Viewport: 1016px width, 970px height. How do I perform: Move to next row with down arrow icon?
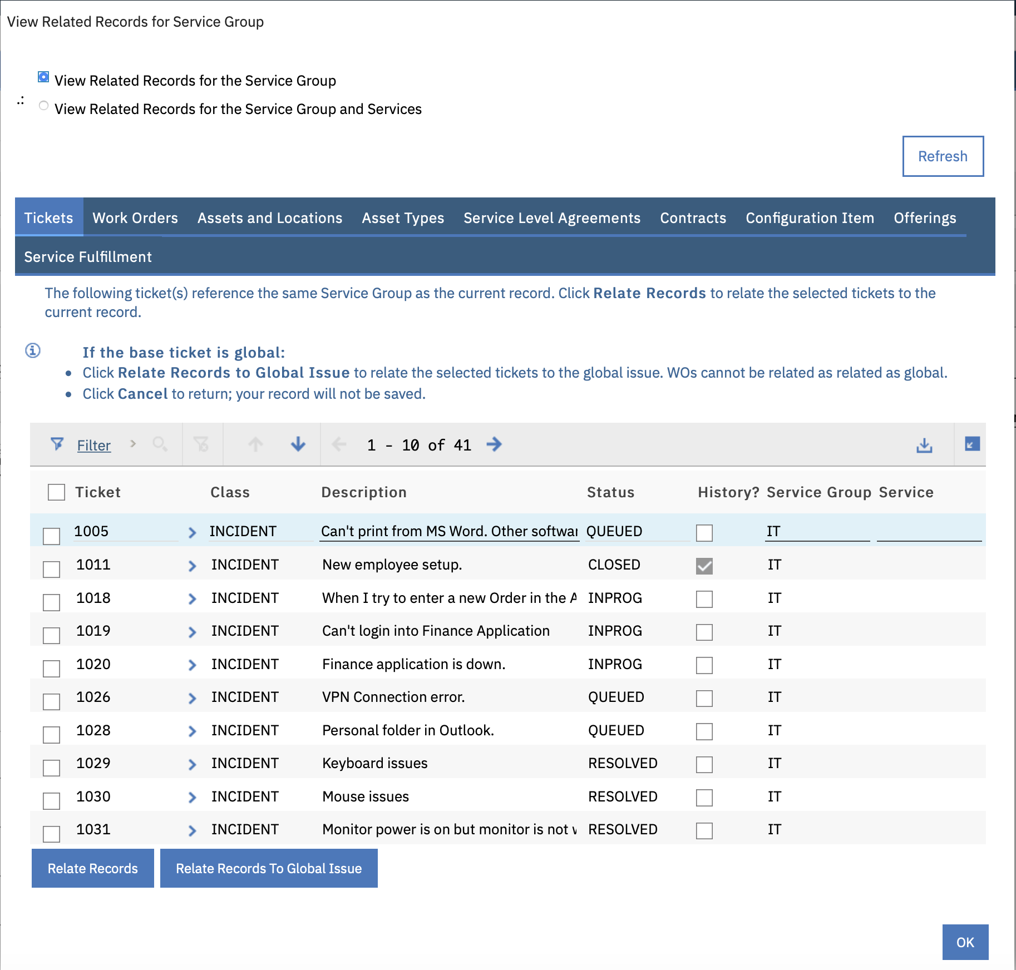298,444
